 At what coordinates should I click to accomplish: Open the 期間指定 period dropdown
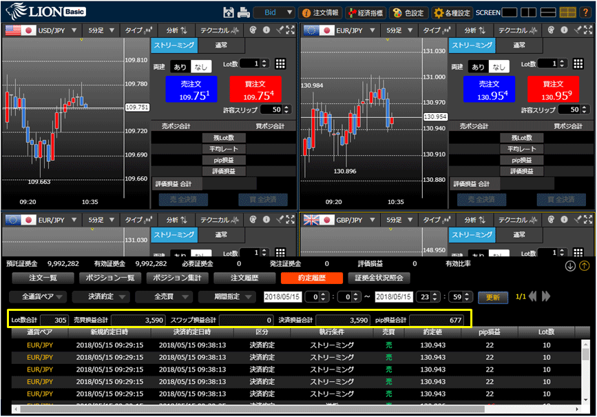pos(227,296)
